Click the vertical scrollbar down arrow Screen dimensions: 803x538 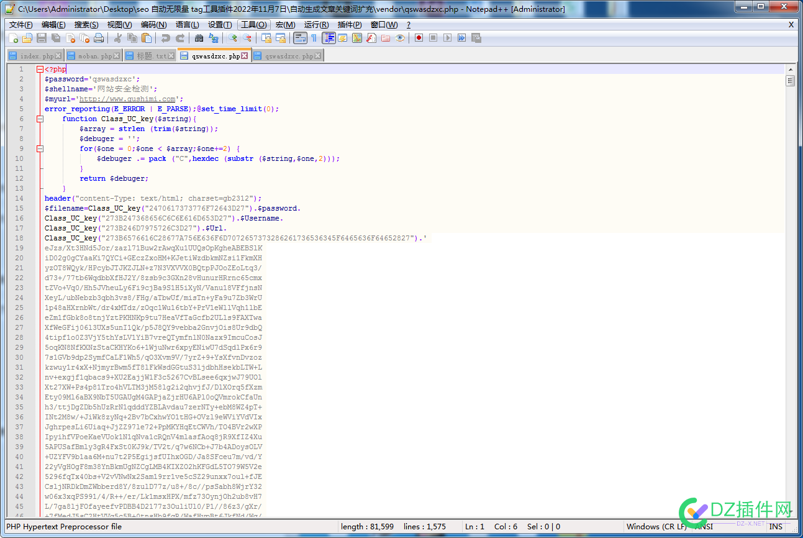(791, 513)
